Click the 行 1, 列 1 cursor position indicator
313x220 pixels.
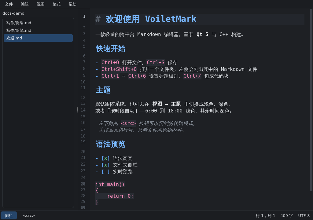click(265, 216)
